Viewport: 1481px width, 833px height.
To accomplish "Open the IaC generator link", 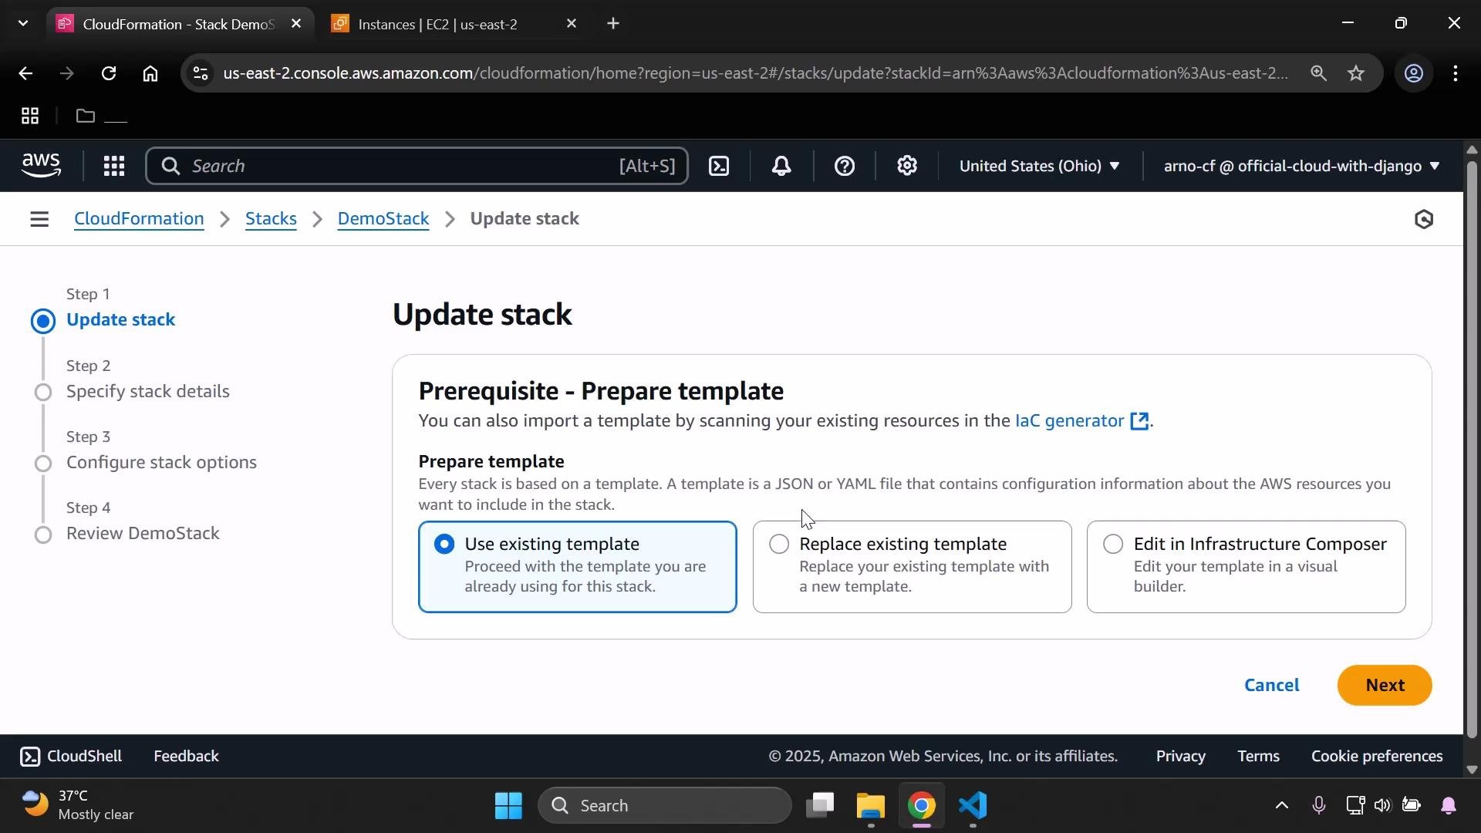I will point(1081,421).
